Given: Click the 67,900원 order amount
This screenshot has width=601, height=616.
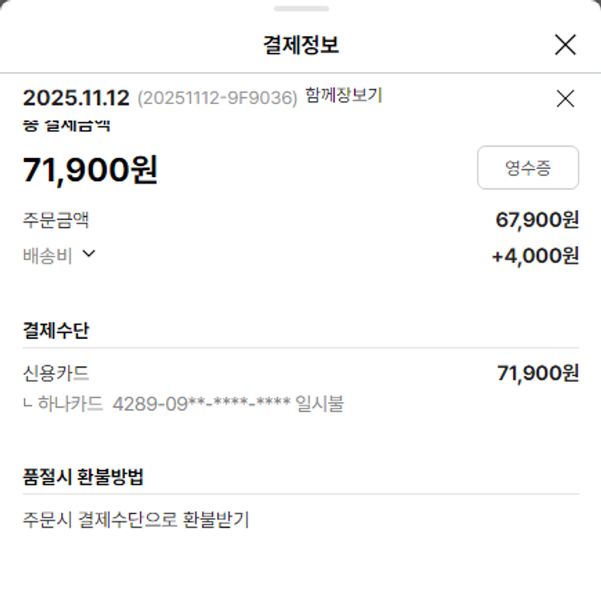Looking at the screenshot, I should pos(537,220).
